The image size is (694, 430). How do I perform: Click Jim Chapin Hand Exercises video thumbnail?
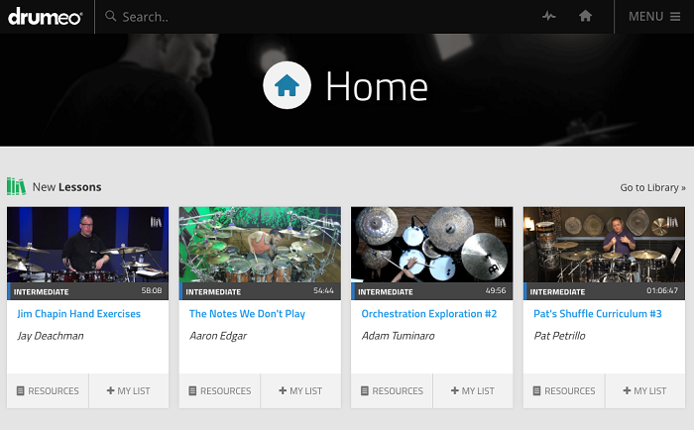[87, 245]
